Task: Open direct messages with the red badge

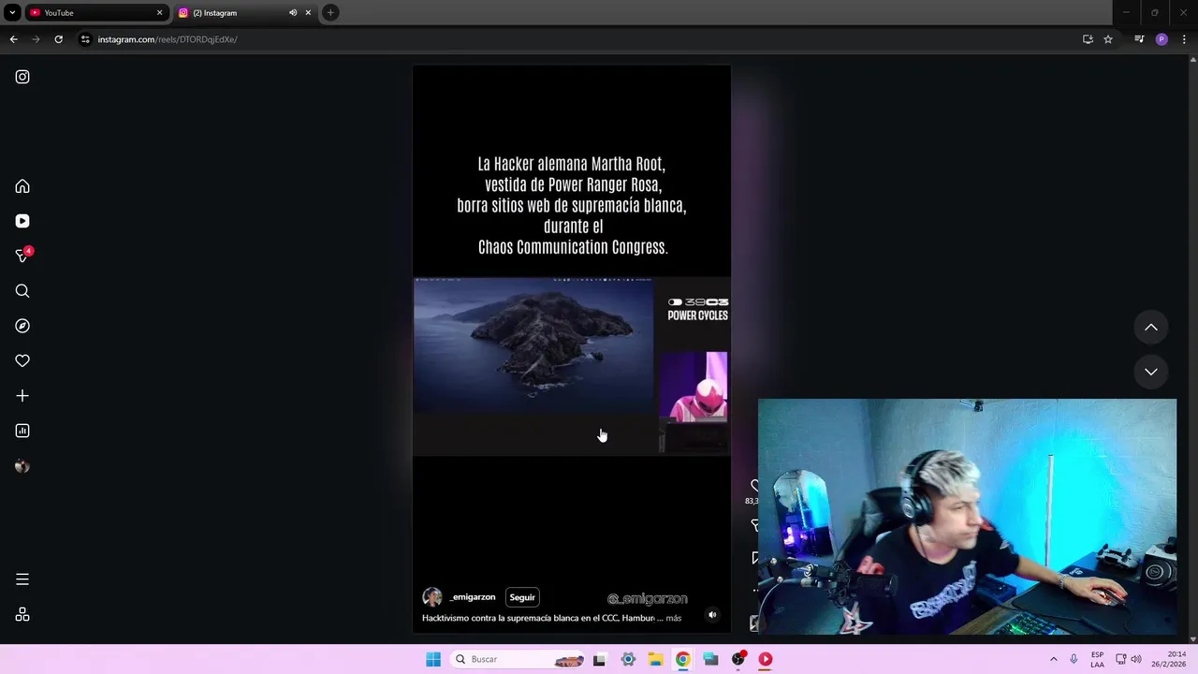Action: 22,256
